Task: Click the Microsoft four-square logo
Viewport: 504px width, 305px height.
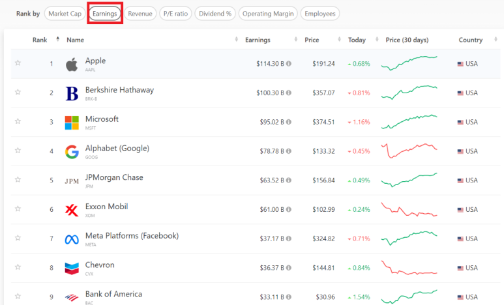Action: (x=72, y=123)
